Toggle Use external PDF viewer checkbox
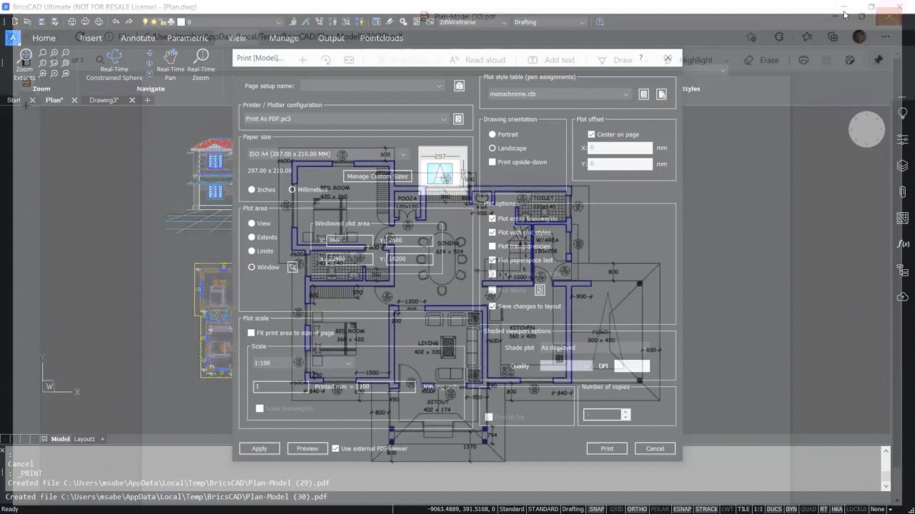 coord(335,448)
